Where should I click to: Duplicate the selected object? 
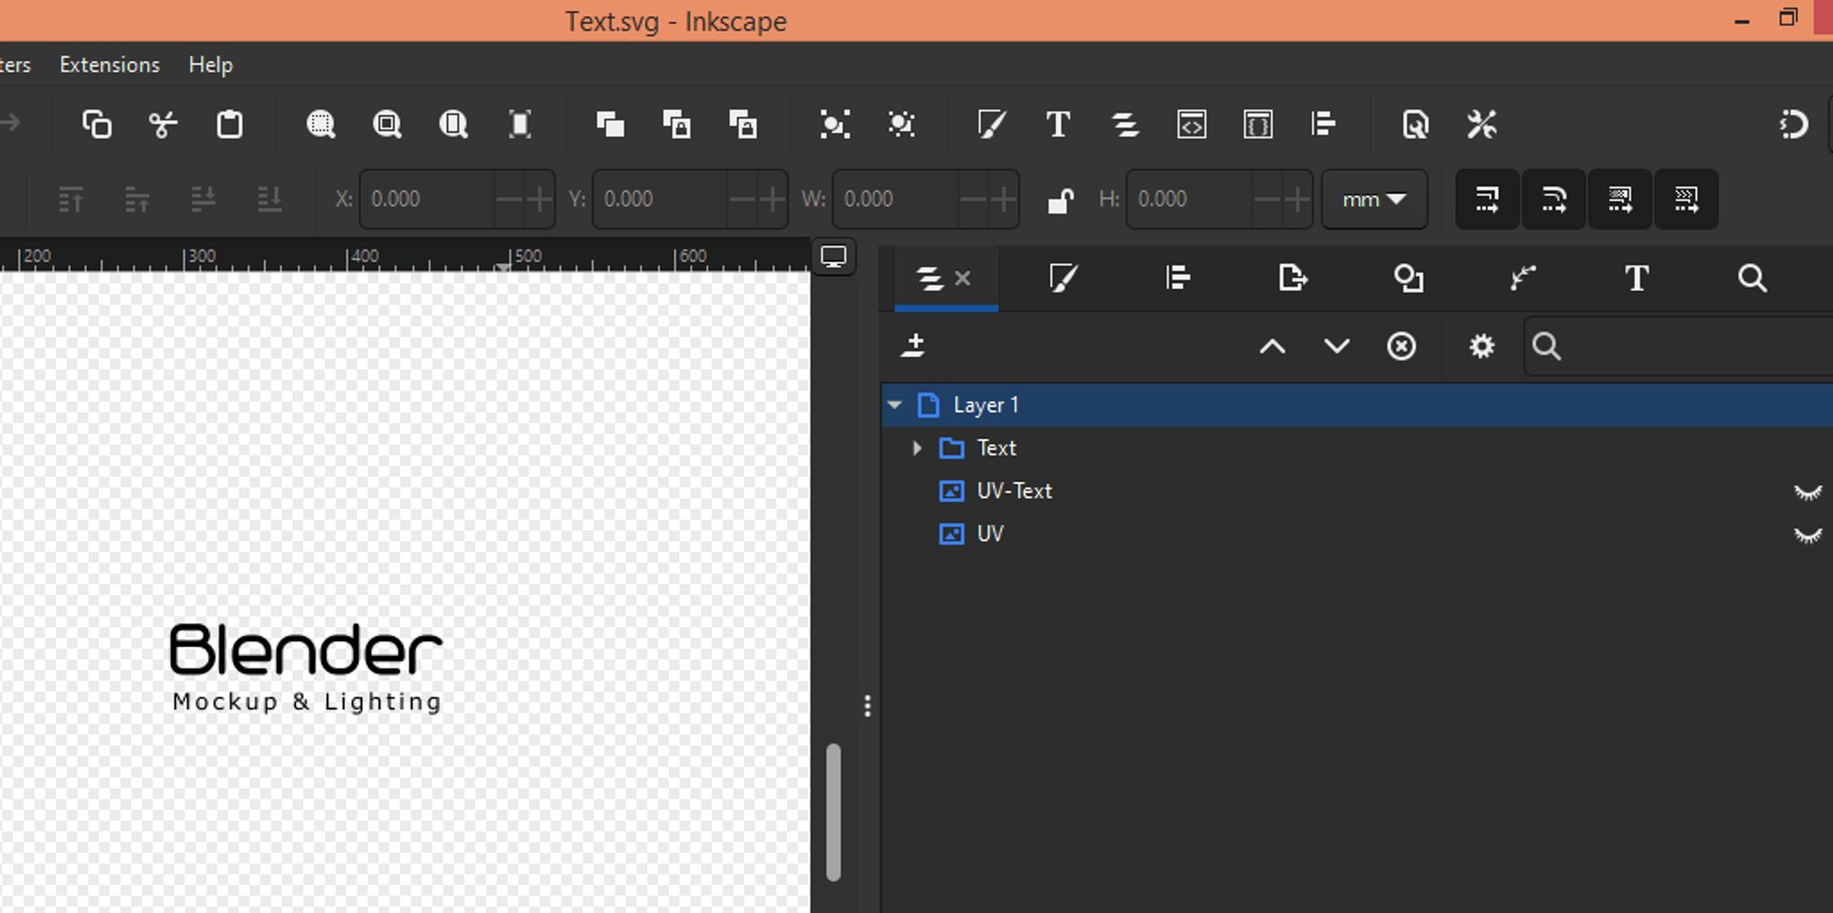coord(610,124)
